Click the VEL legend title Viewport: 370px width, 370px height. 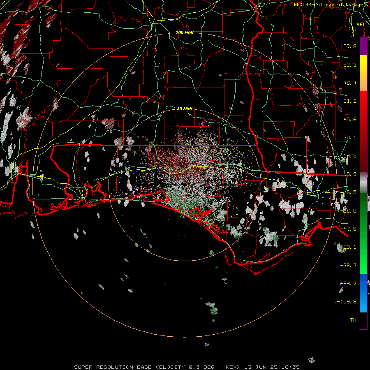coord(361,24)
